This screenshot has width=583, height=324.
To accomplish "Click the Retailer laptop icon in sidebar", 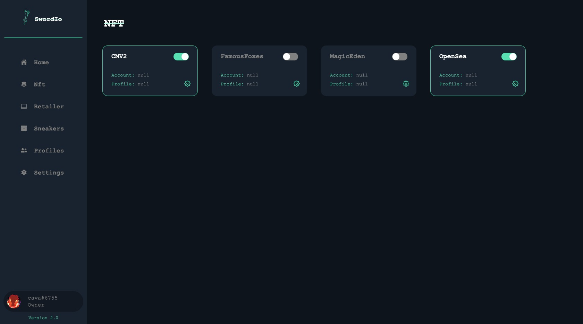I will (x=24, y=106).
